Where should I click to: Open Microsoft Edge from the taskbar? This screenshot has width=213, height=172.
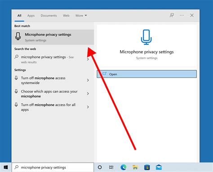click(124, 168)
